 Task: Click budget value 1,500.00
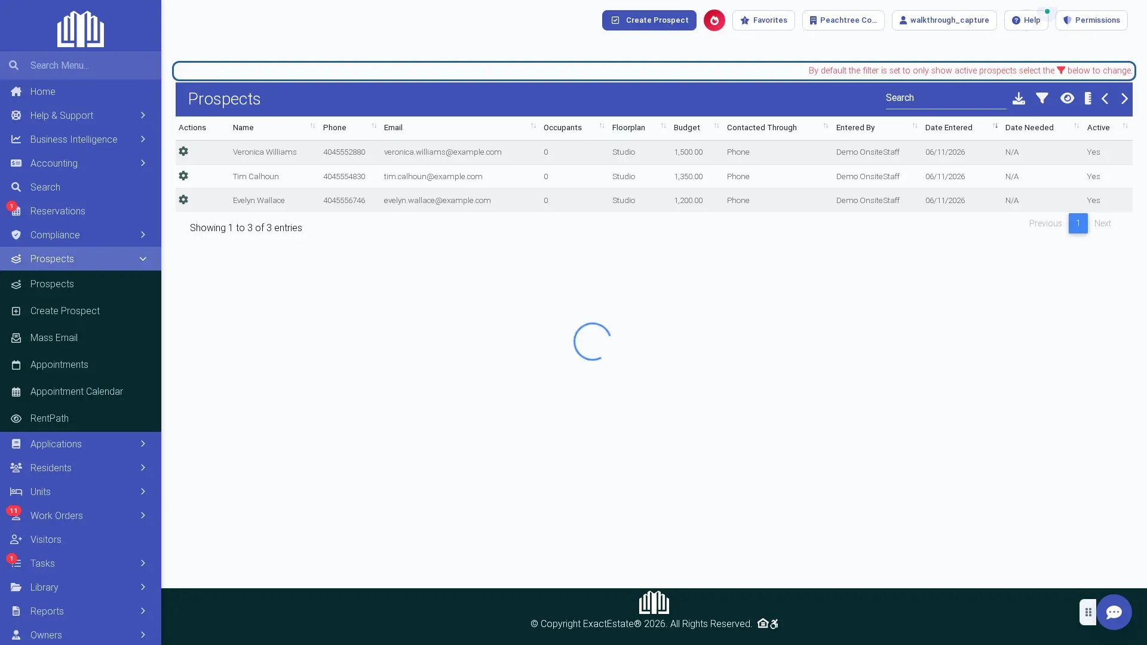tap(688, 152)
